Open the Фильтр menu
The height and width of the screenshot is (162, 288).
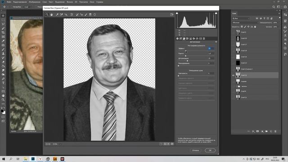[70, 2]
